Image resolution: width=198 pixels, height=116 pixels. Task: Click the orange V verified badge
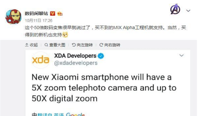53,14
